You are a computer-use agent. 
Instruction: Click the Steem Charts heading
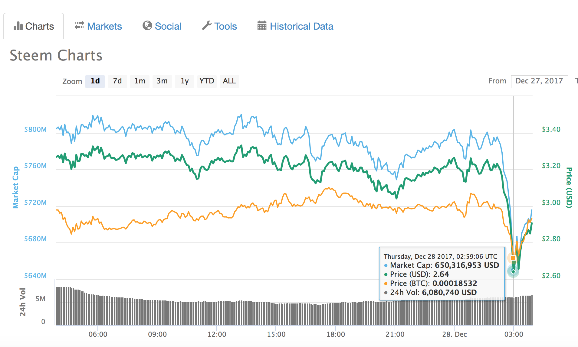56,56
